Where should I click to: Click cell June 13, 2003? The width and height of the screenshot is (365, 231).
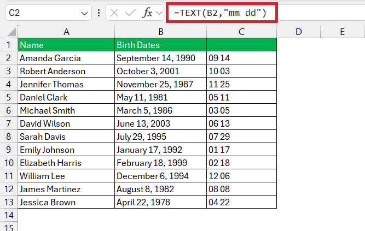[161, 123]
